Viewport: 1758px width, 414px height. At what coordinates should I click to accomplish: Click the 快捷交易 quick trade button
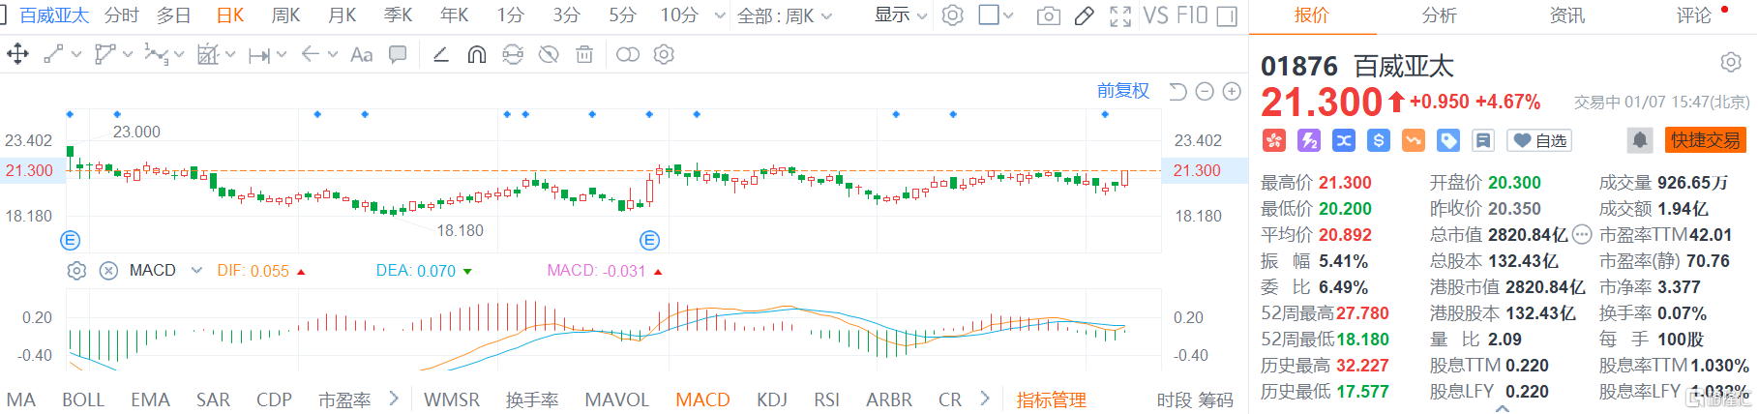point(1705,140)
